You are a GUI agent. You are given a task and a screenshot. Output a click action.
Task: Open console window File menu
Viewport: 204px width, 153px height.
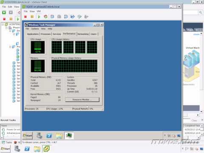click(x=25, y=11)
